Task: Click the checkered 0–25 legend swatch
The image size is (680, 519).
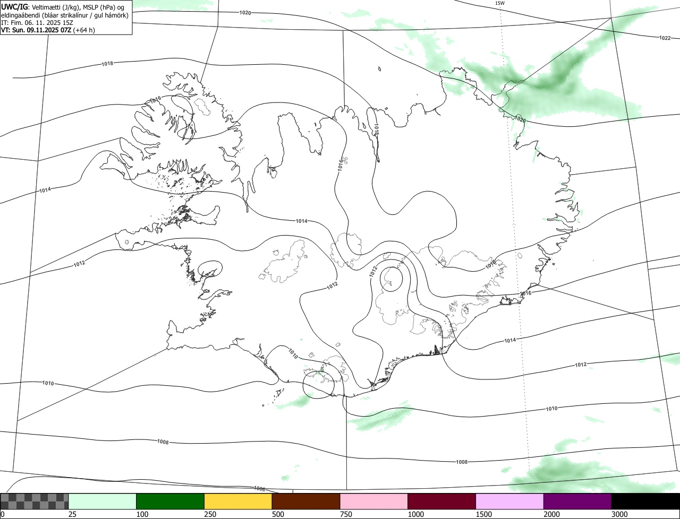Action: click(x=35, y=501)
